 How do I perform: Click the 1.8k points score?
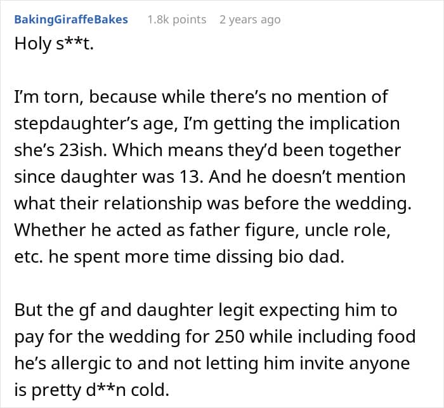point(176,20)
